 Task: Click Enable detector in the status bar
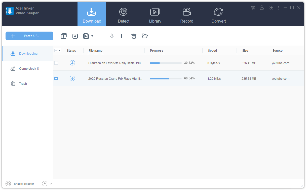click(24, 184)
